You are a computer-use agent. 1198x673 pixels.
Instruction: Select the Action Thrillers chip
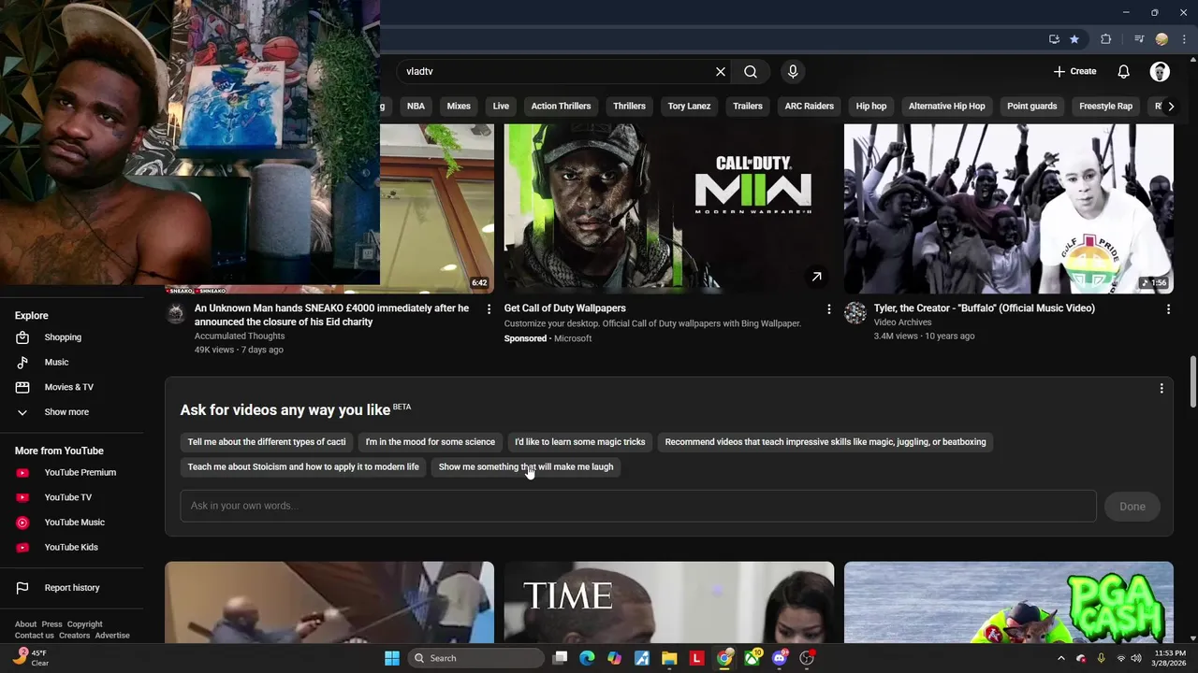coord(561,106)
